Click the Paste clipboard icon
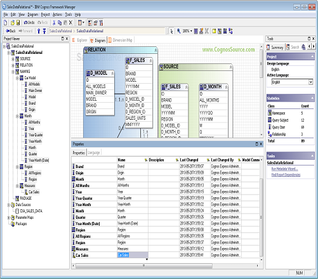This screenshot has height=279, width=318. [65, 23]
